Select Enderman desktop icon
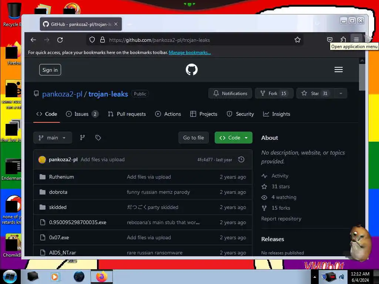Viewport: 379px width, 284px height. [11, 169]
